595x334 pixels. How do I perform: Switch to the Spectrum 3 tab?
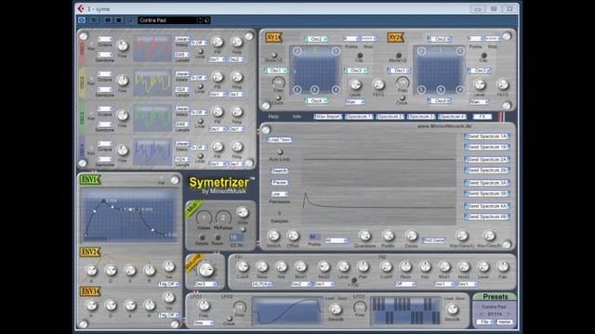421,117
